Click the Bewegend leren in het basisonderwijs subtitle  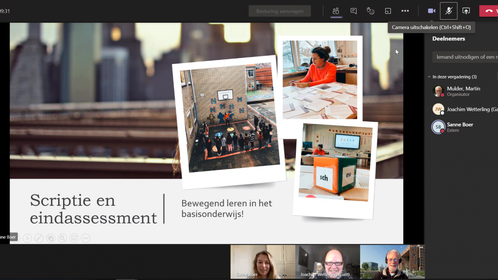[x=227, y=209]
